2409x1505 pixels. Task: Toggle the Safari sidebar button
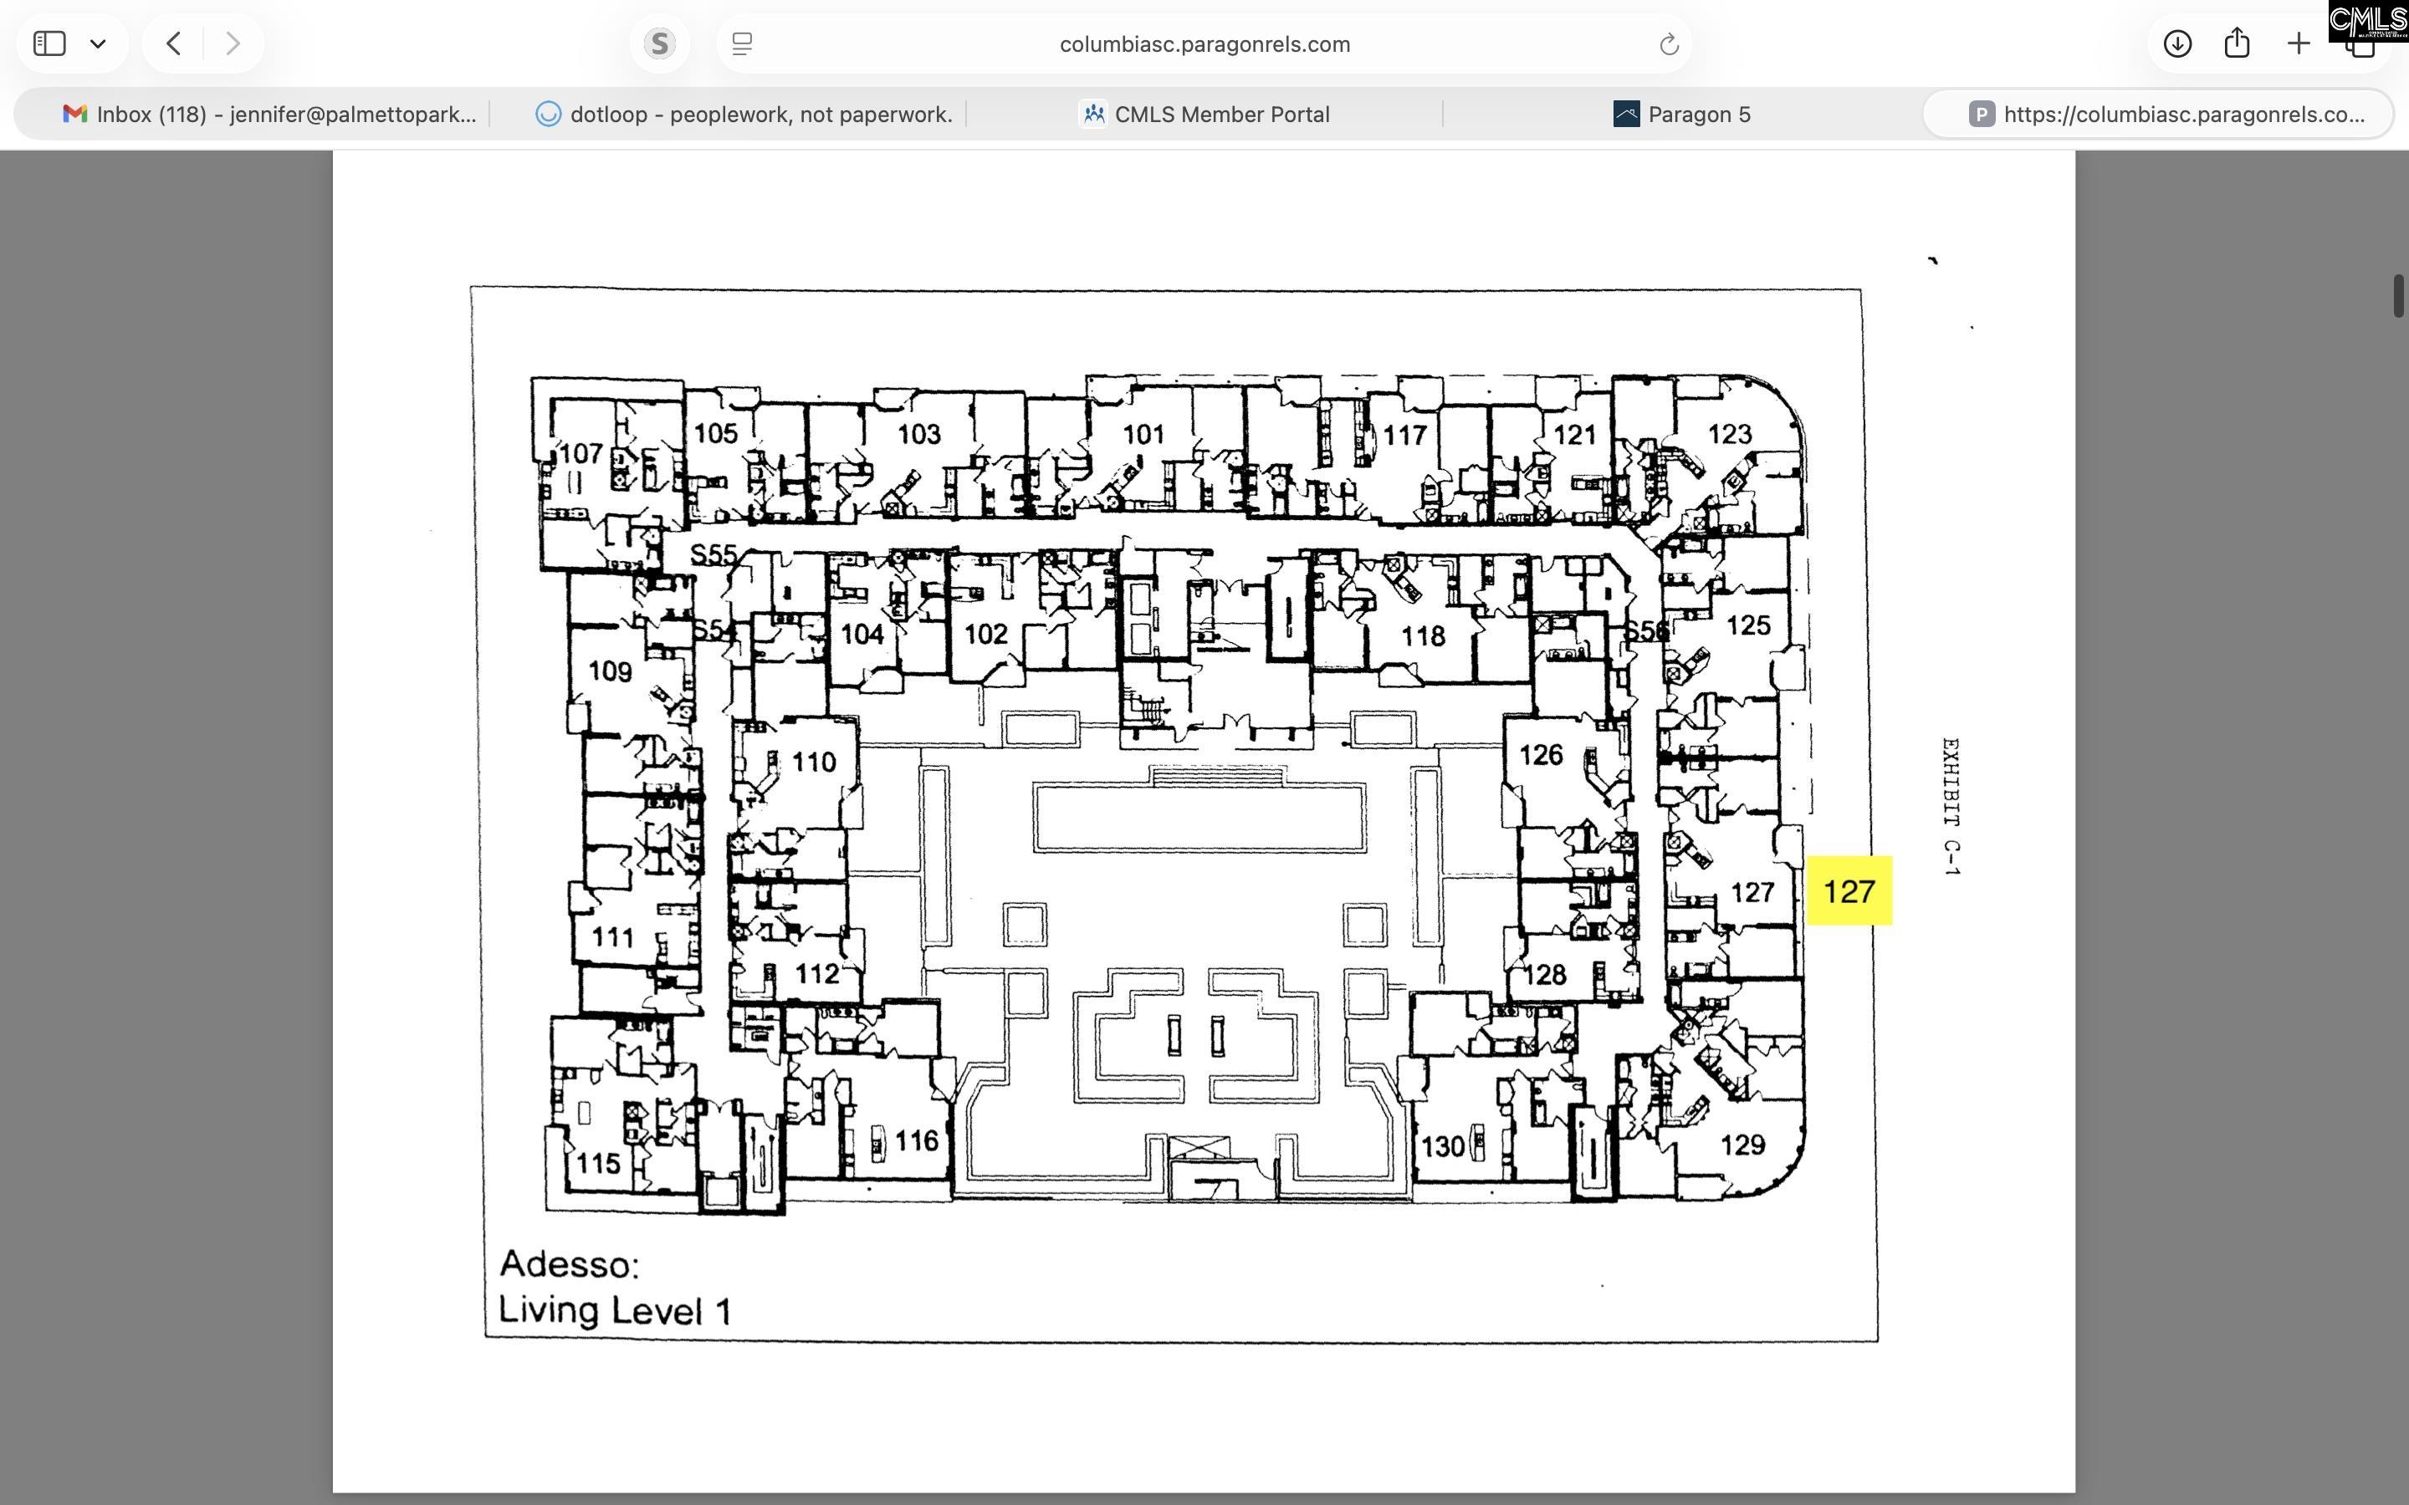(50, 43)
